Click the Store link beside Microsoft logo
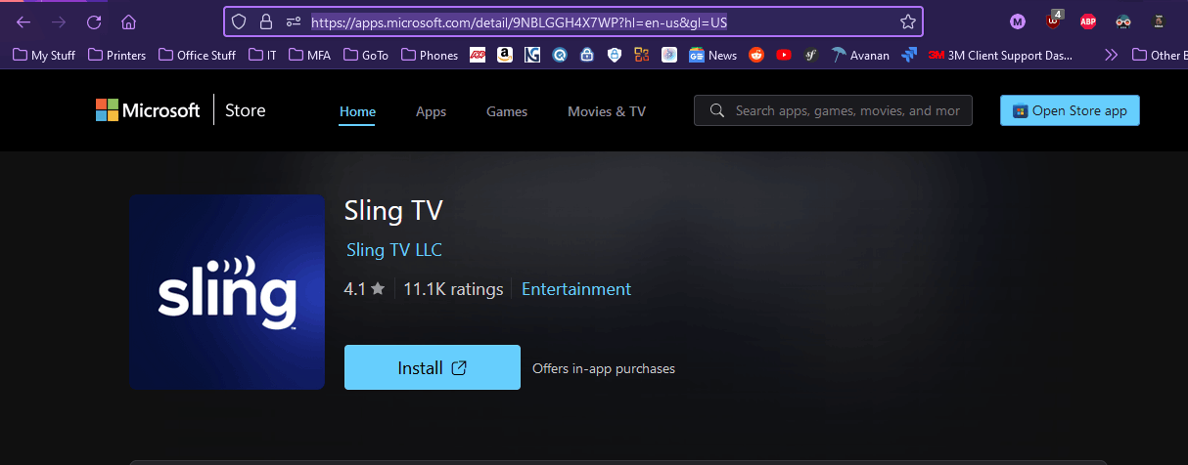 click(246, 110)
